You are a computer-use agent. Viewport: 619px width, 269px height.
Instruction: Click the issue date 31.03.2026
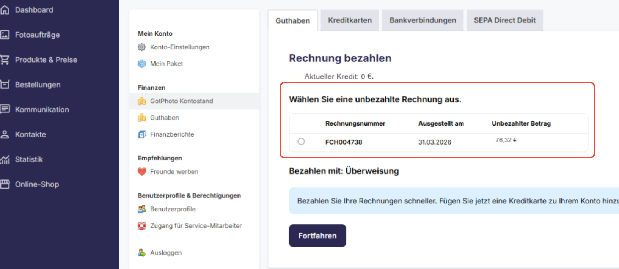tap(435, 142)
